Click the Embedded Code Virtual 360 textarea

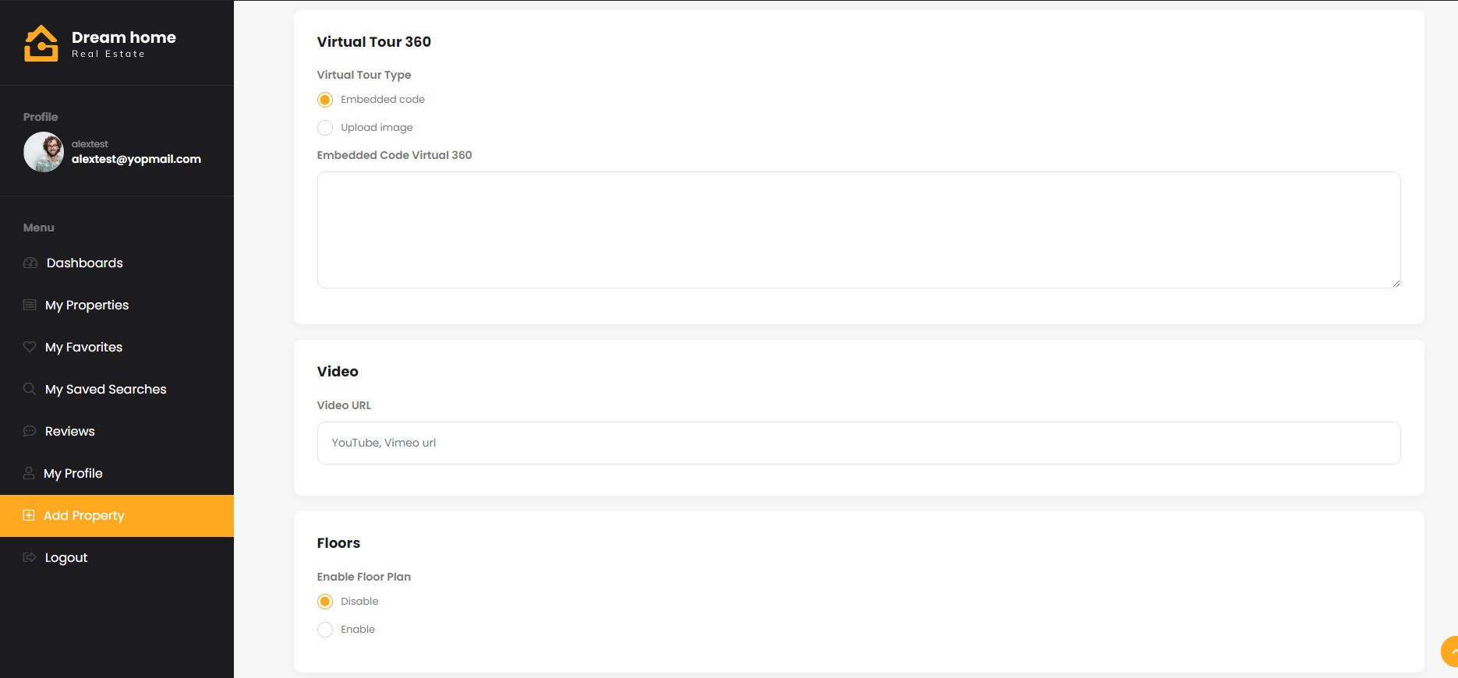tap(858, 230)
